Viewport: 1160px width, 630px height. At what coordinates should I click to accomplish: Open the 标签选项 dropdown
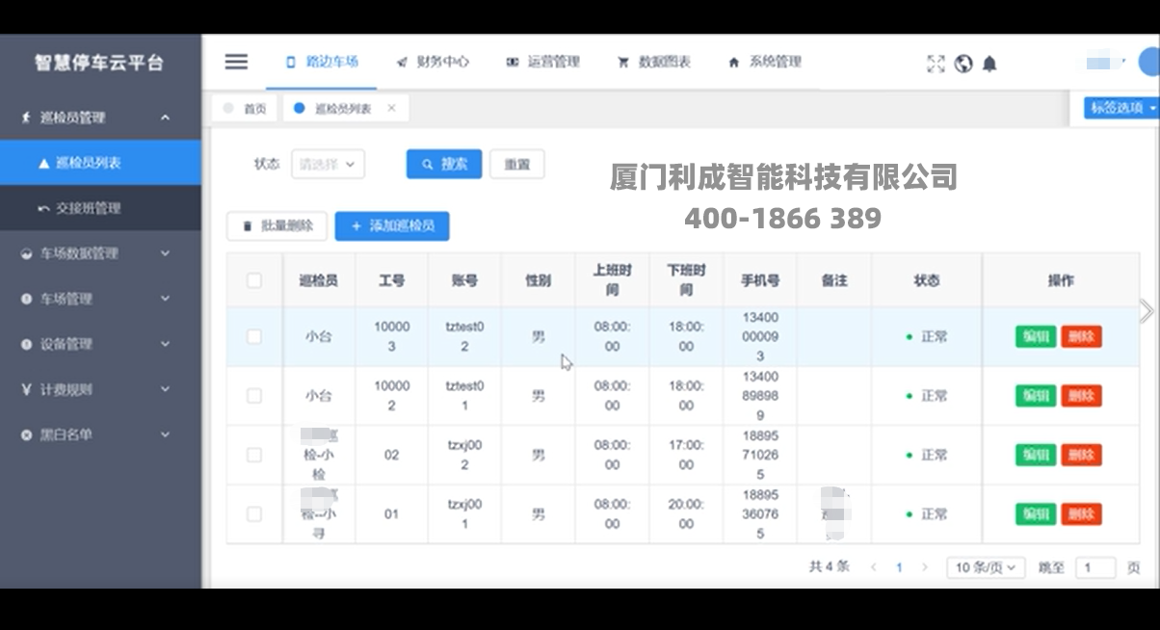(x=1120, y=108)
